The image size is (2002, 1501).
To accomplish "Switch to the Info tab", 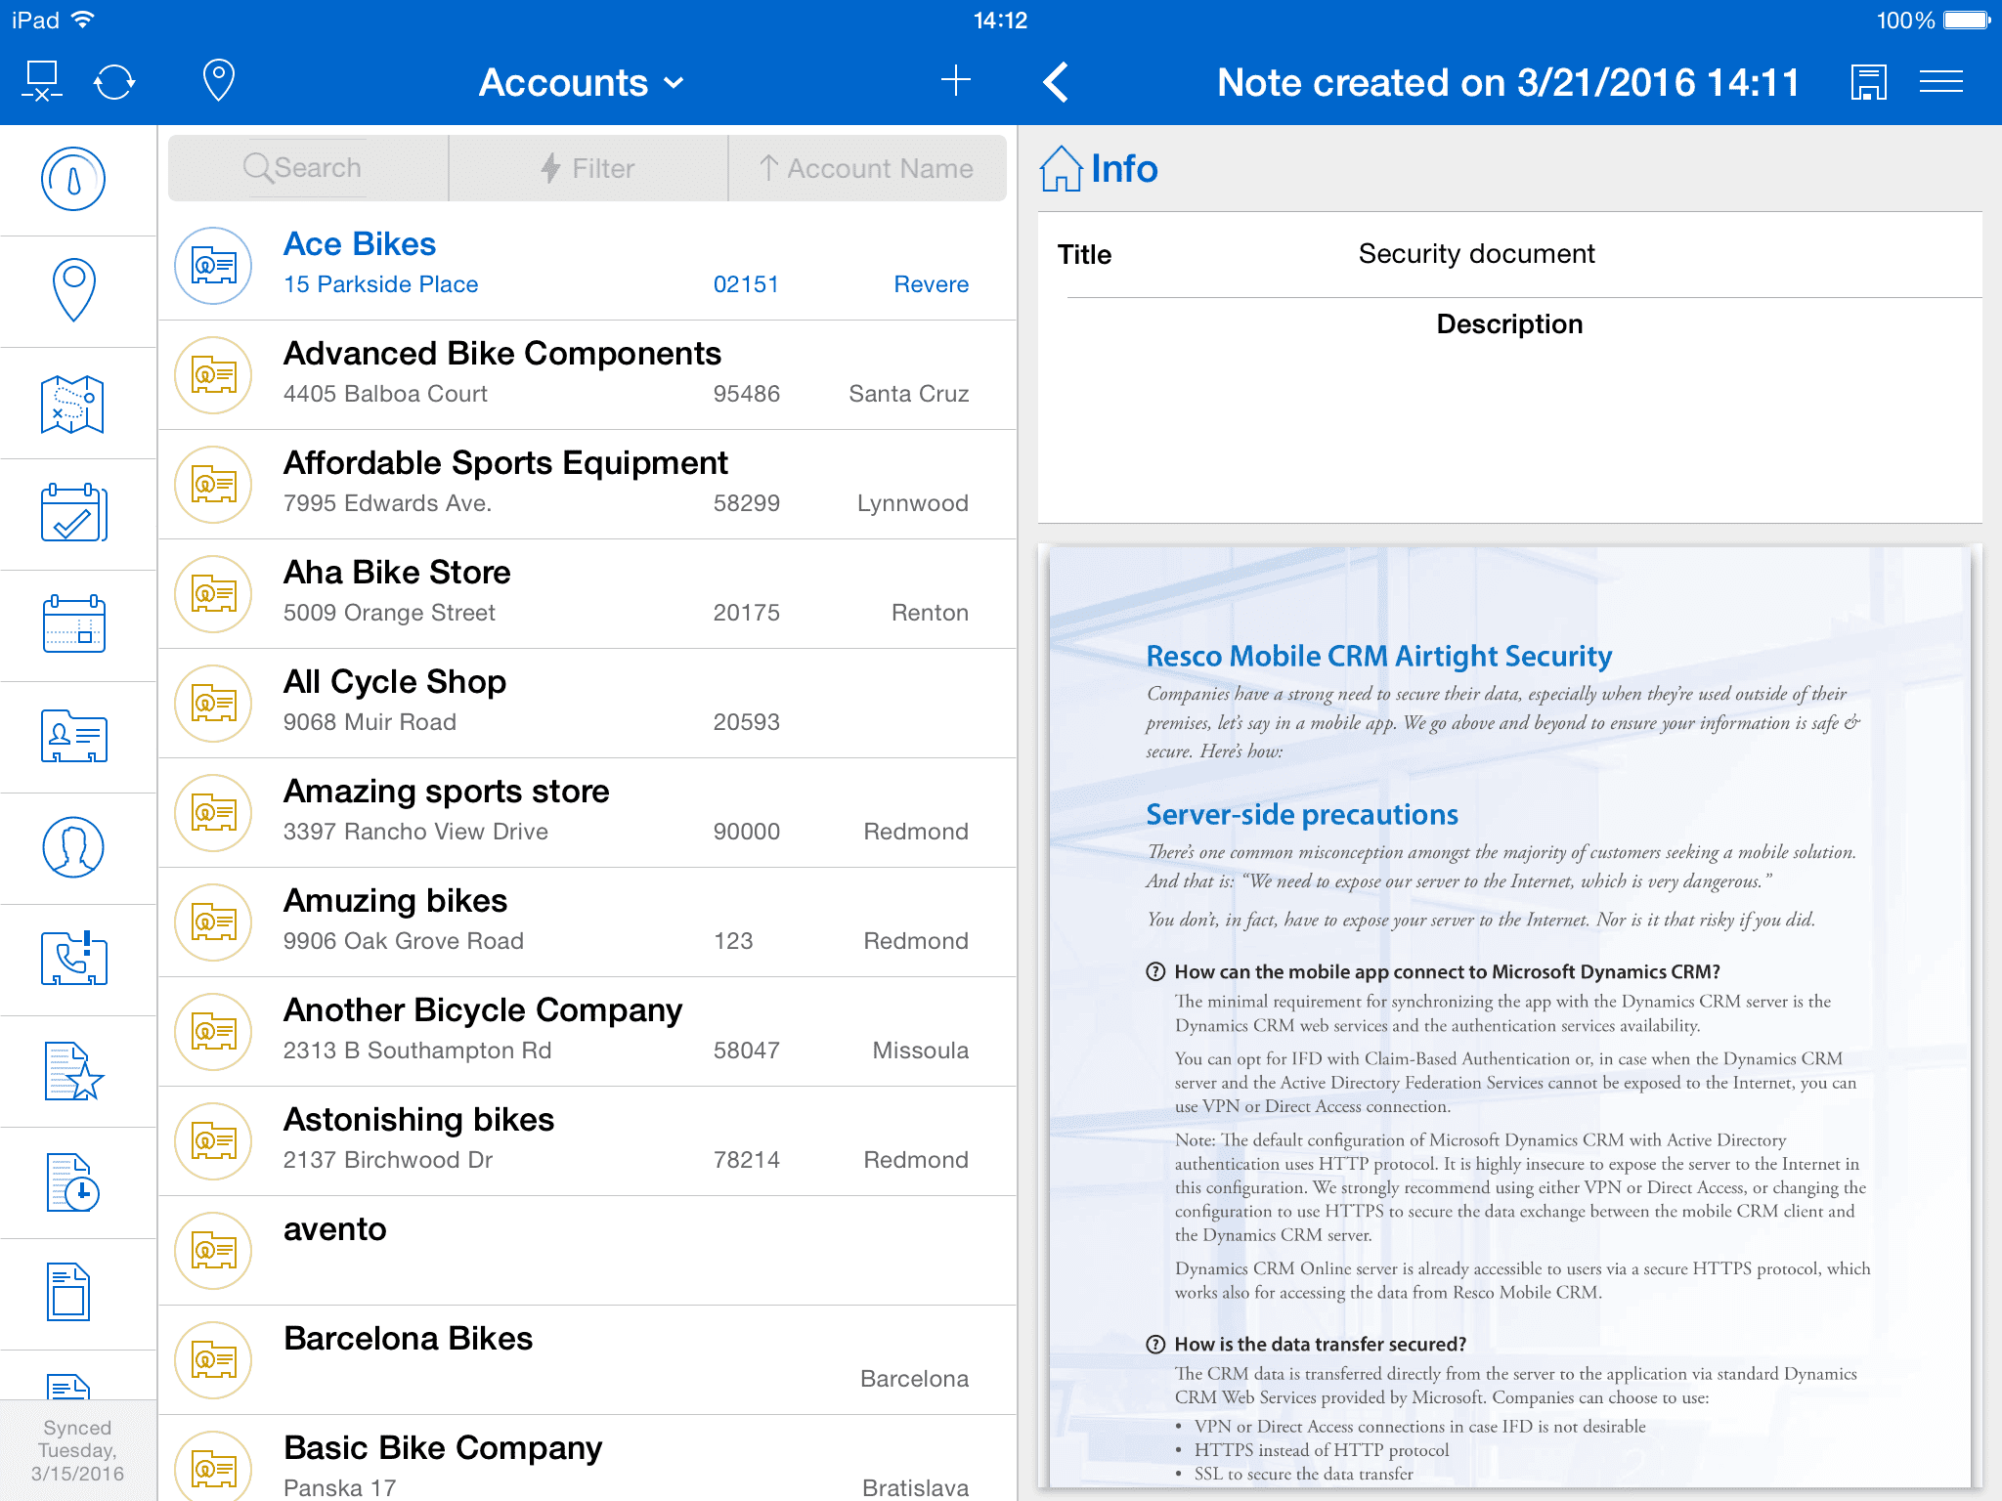I will (1103, 168).
